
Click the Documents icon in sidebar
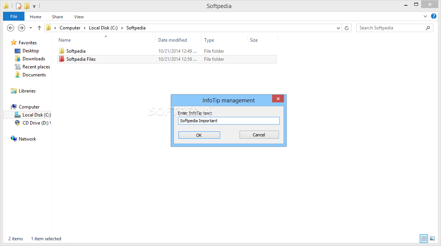pyautogui.click(x=18, y=74)
